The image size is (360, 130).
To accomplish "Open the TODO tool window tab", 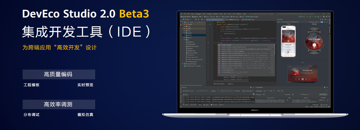I will (193, 105).
